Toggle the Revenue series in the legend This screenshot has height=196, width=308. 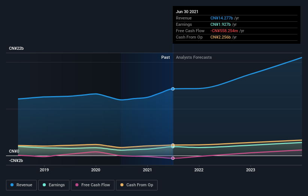(x=21, y=185)
